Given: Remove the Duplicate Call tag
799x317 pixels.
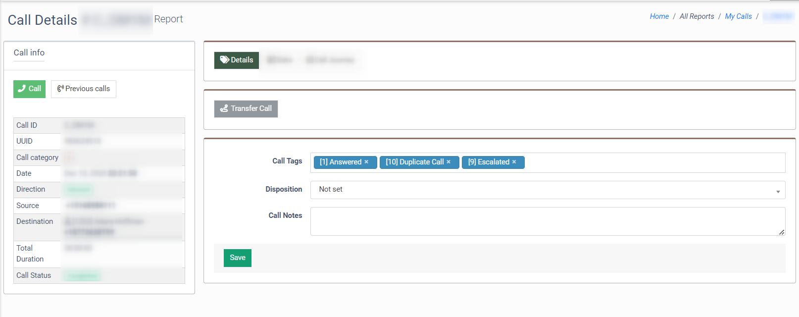Looking at the screenshot, I should point(449,162).
